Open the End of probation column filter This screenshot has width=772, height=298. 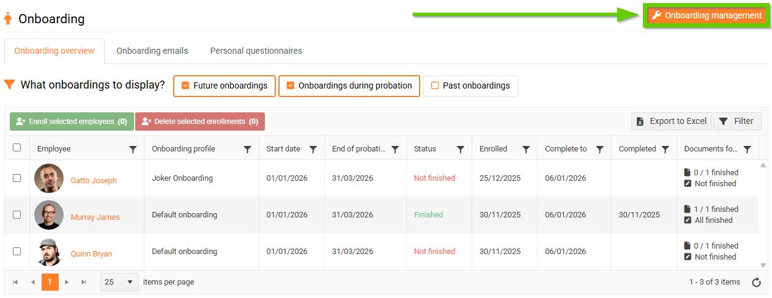(395, 149)
